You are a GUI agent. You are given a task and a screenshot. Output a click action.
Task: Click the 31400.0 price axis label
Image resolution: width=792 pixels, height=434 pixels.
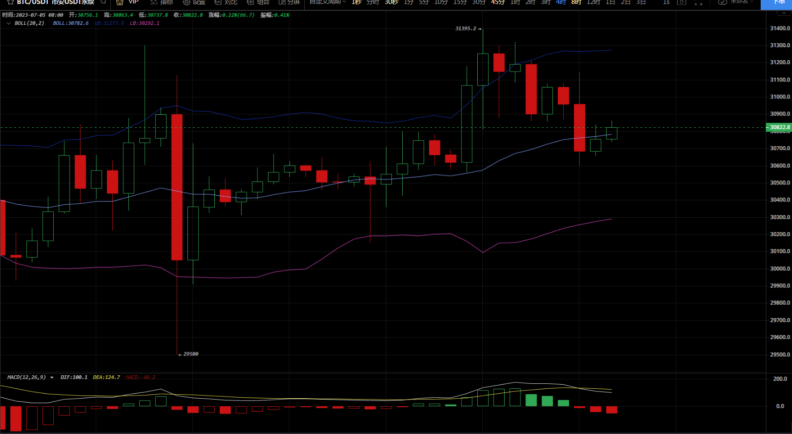click(x=780, y=28)
